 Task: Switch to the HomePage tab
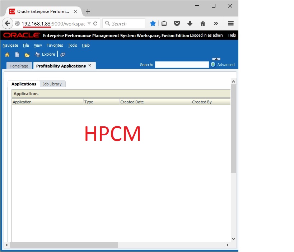coord(19,66)
